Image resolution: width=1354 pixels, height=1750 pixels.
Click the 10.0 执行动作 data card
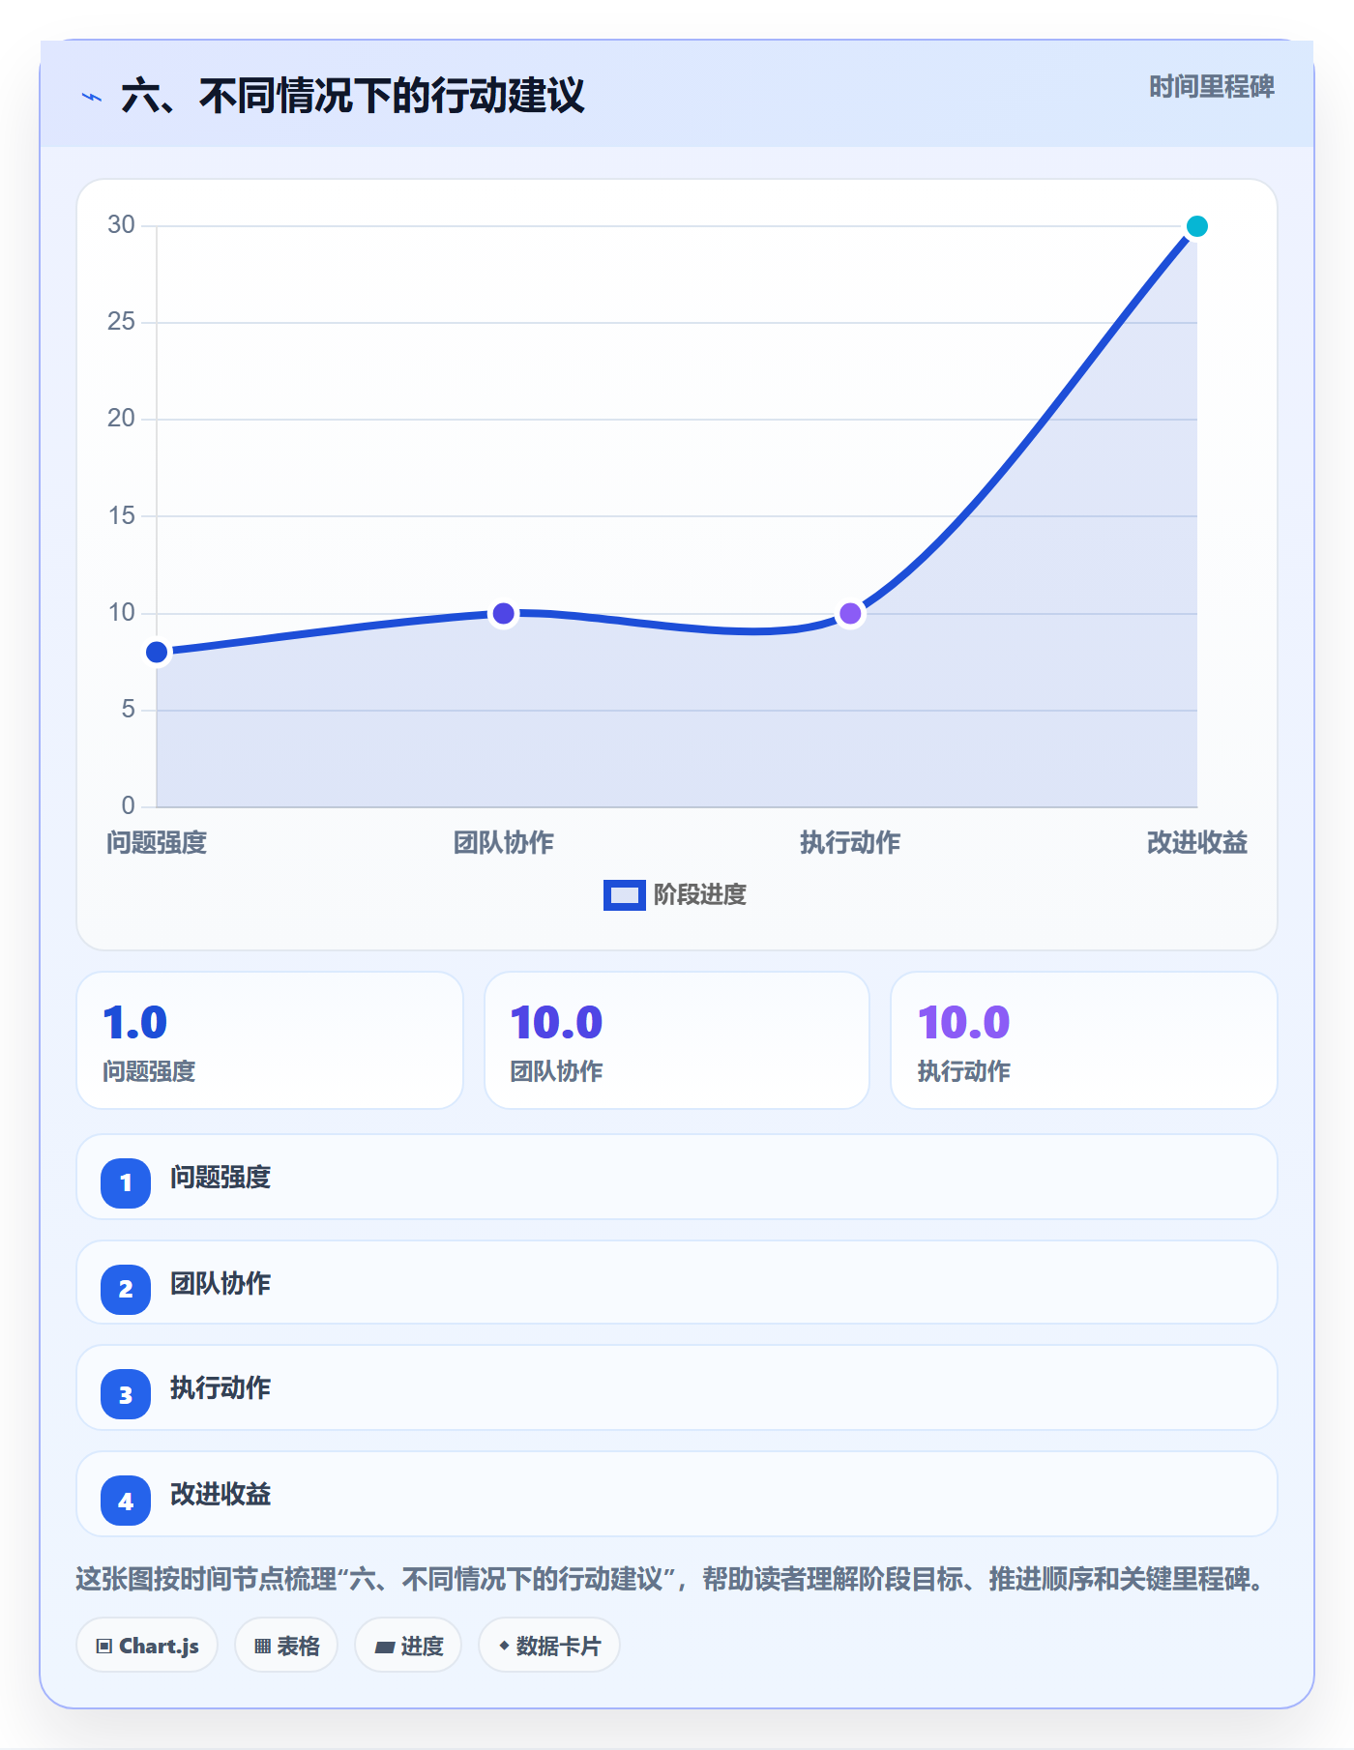pos(1083,1040)
